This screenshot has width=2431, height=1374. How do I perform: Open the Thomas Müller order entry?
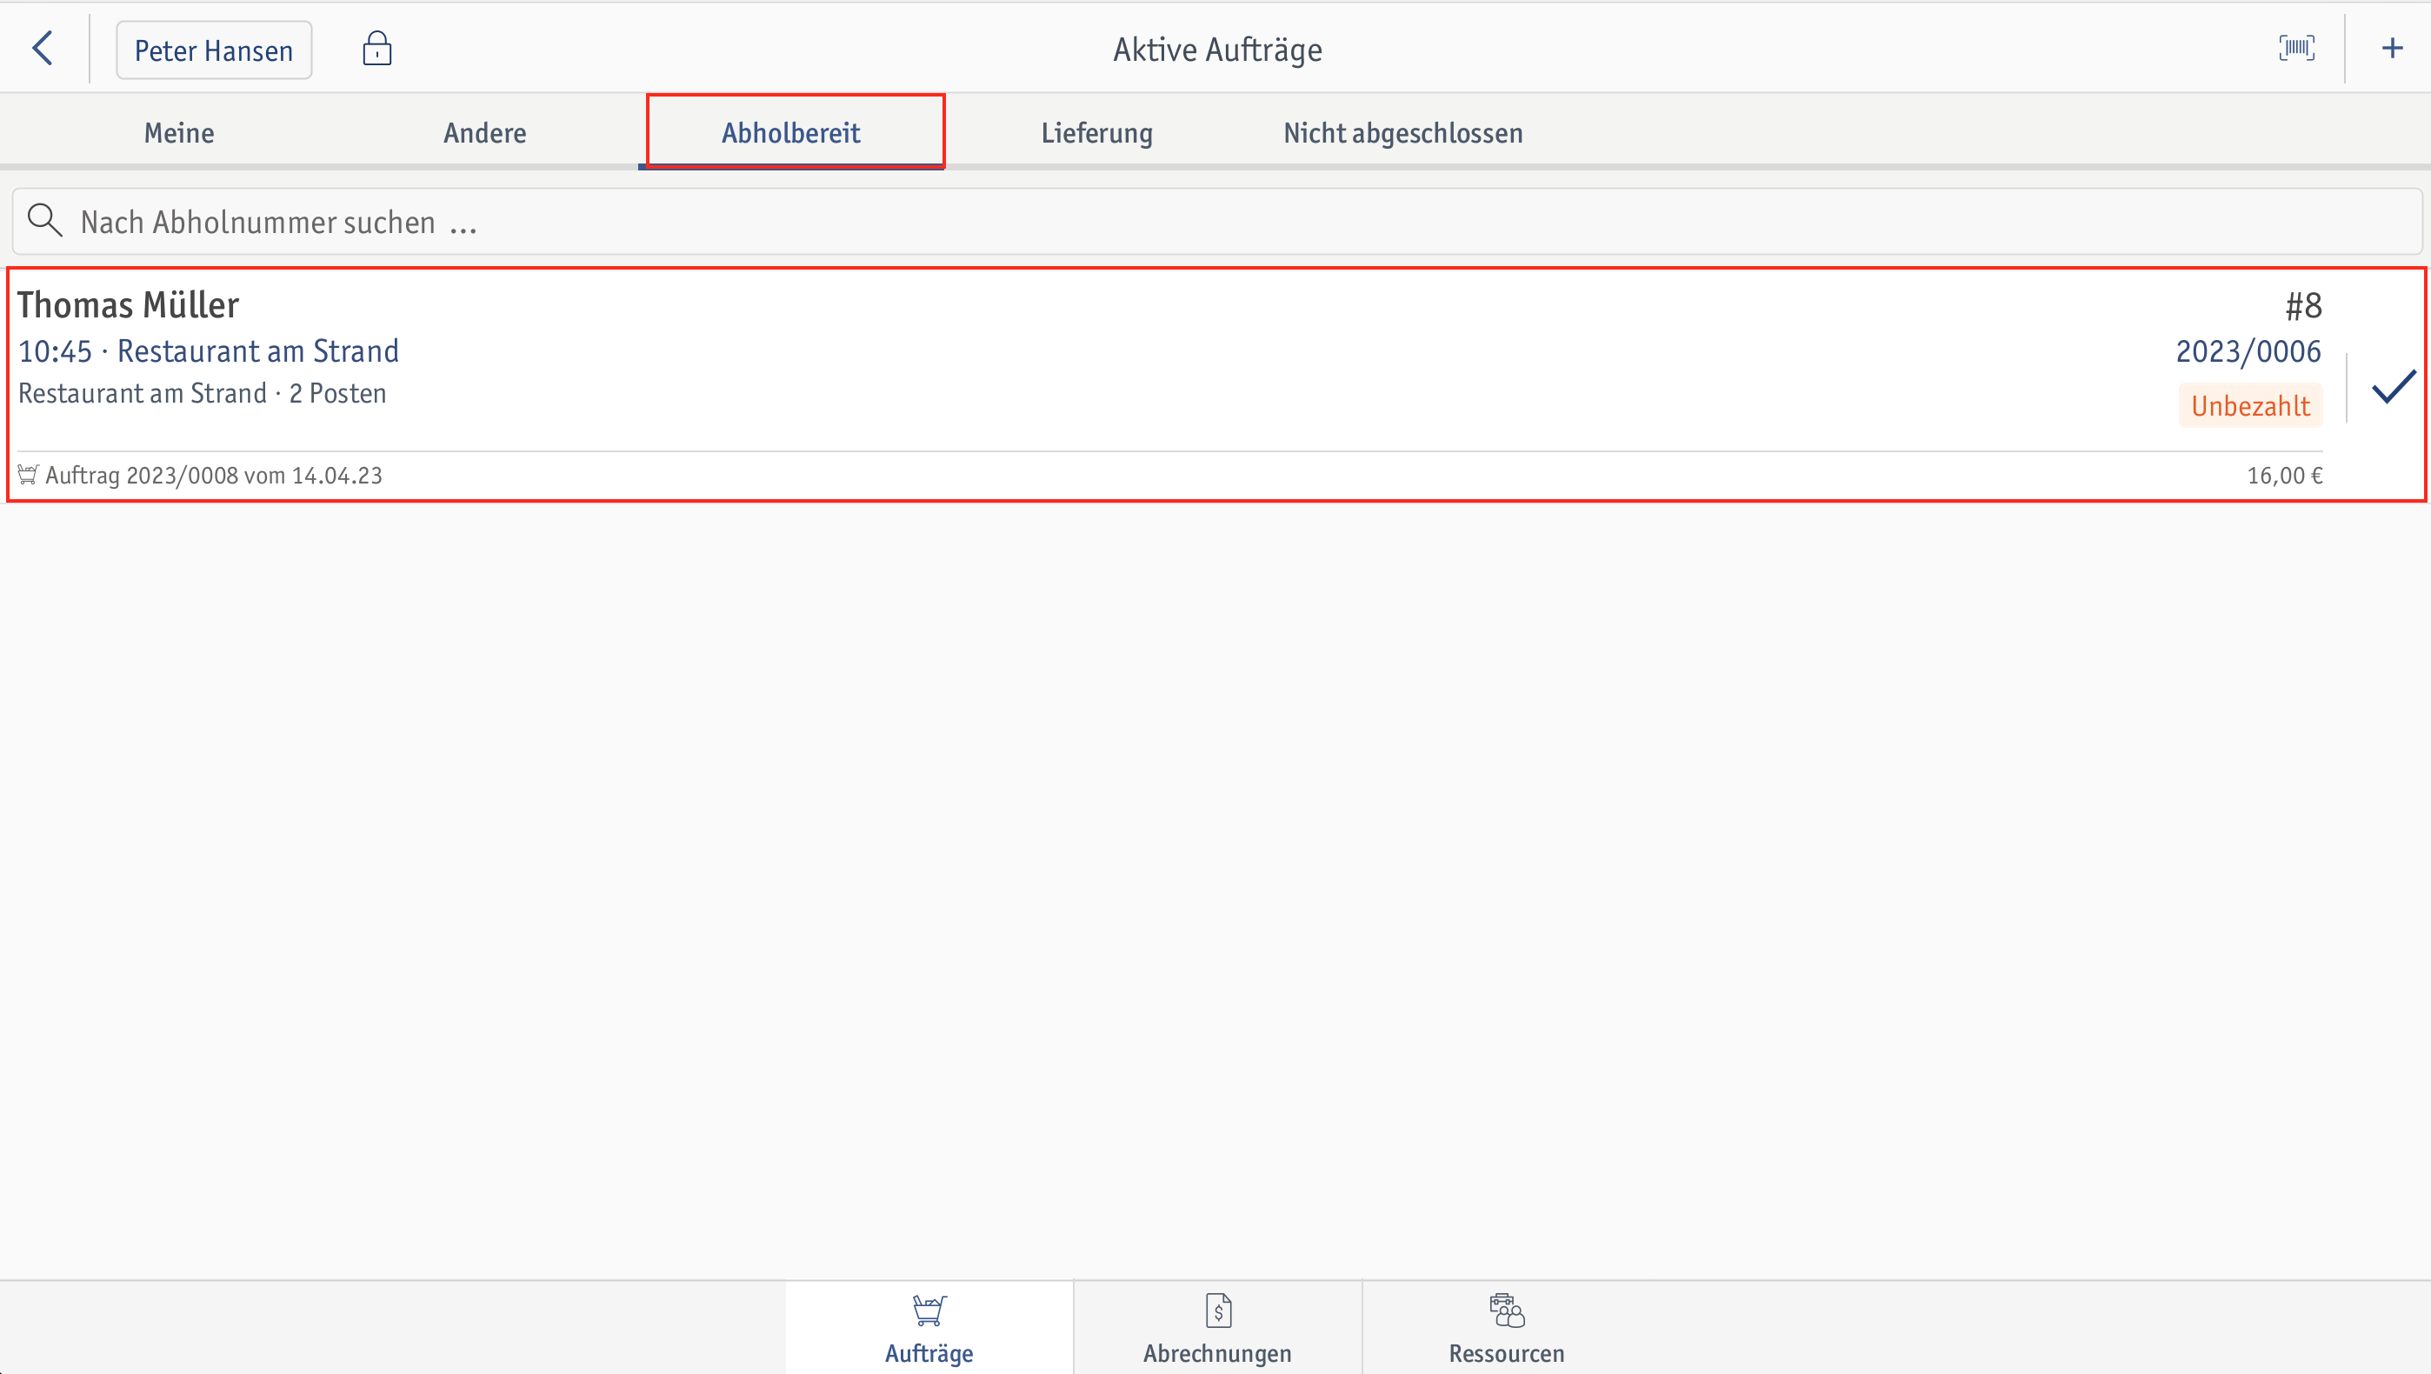click(1216, 385)
